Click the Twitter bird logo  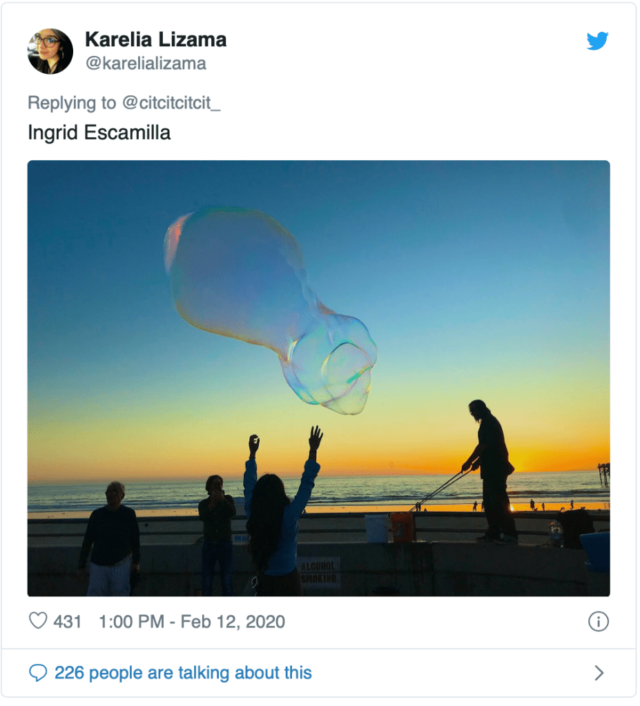pyautogui.click(x=597, y=41)
